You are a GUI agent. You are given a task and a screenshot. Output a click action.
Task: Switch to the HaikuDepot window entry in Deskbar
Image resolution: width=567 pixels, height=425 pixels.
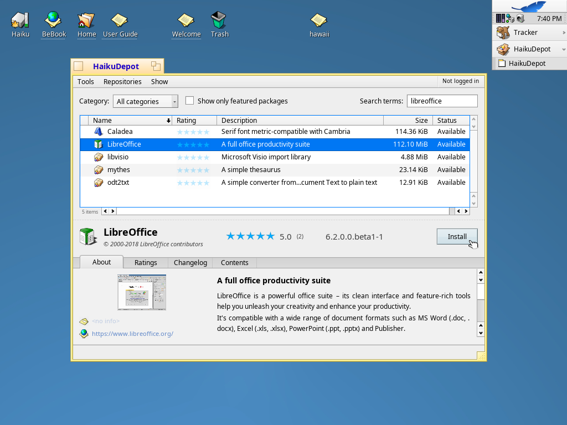[x=529, y=64]
